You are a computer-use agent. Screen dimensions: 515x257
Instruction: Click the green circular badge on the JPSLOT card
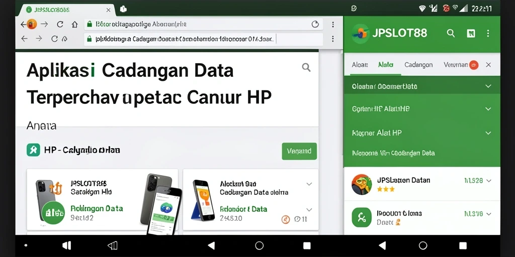coord(53,213)
